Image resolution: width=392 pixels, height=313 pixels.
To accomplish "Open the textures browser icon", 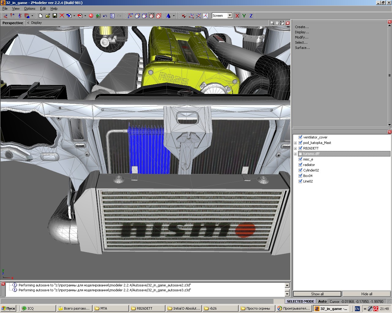I will (x=98, y=16).
